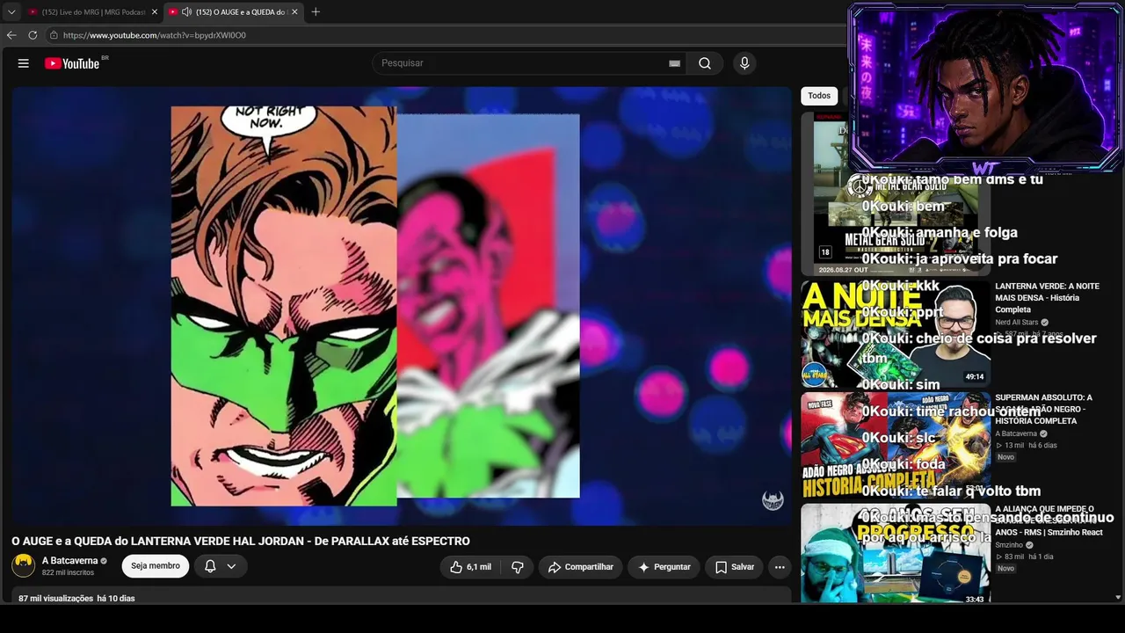Open the A Batcaverna channel name link

tap(70, 561)
